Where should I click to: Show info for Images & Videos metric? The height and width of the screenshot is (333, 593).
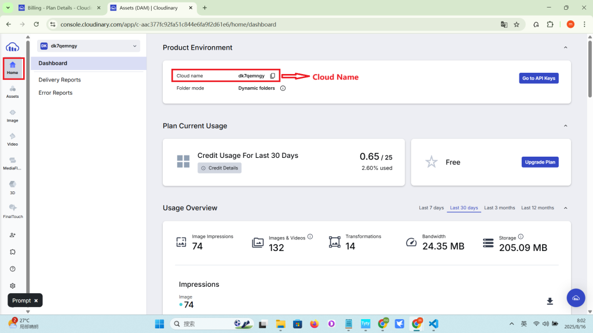(x=310, y=236)
